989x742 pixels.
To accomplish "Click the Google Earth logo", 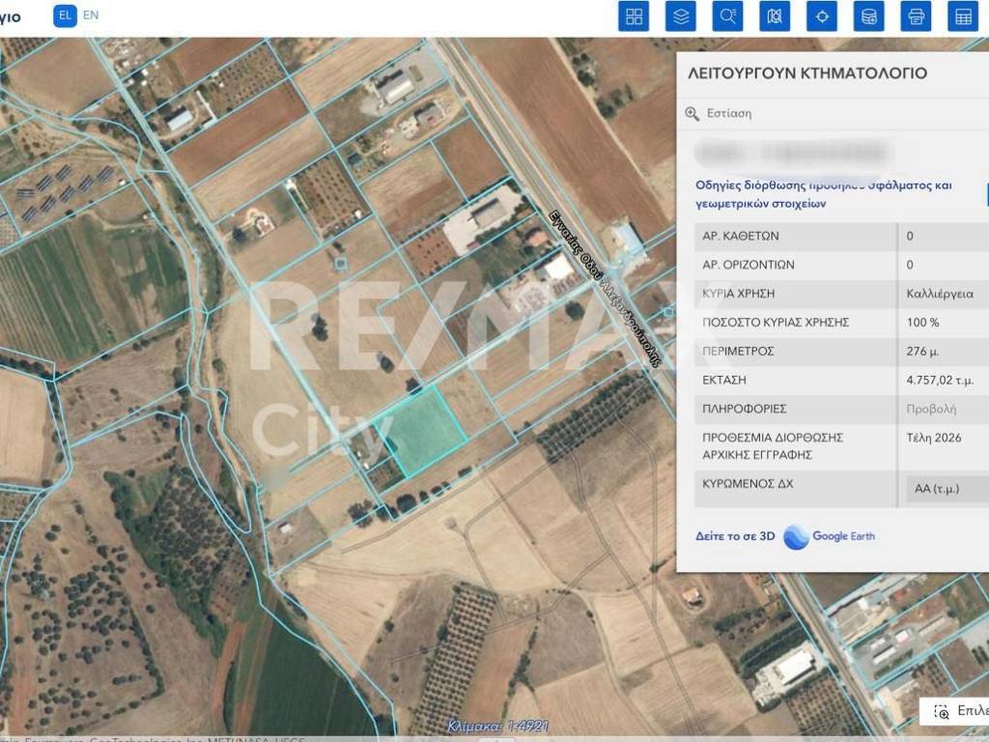I will pos(830,536).
